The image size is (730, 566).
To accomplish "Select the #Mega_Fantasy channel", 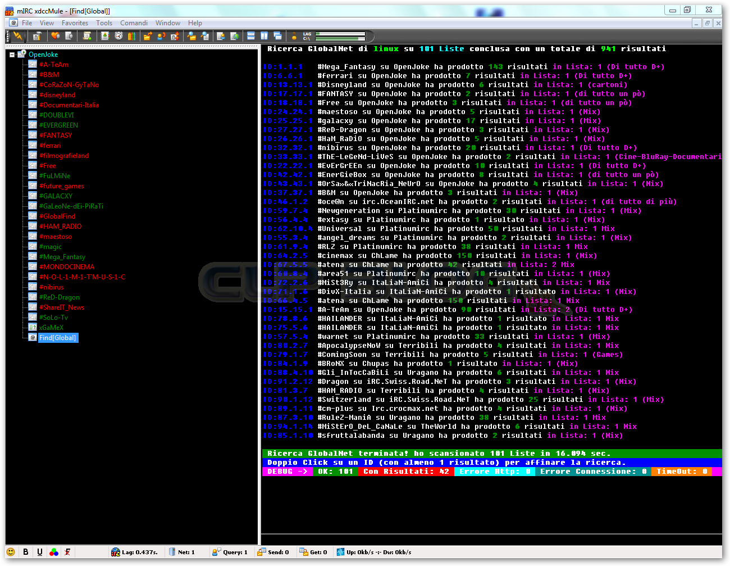I will (x=62, y=257).
